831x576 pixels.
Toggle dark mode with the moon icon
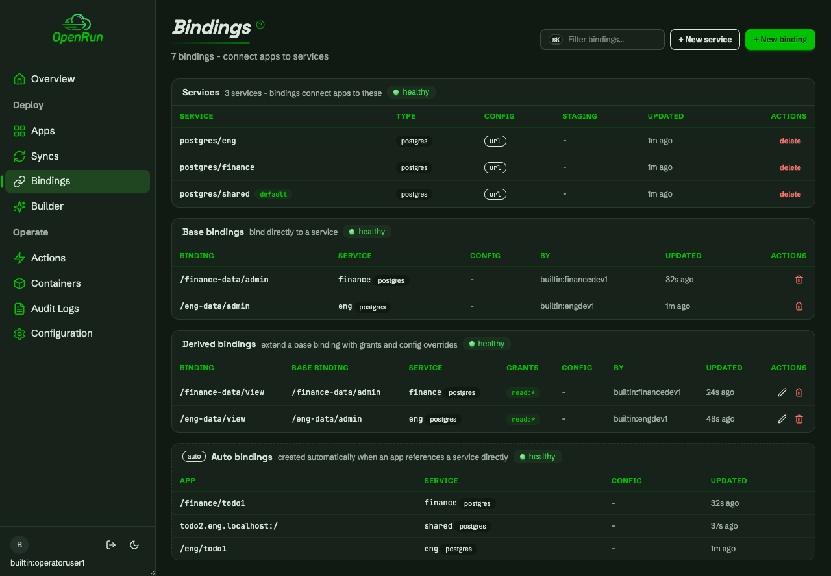tap(135, 545)
